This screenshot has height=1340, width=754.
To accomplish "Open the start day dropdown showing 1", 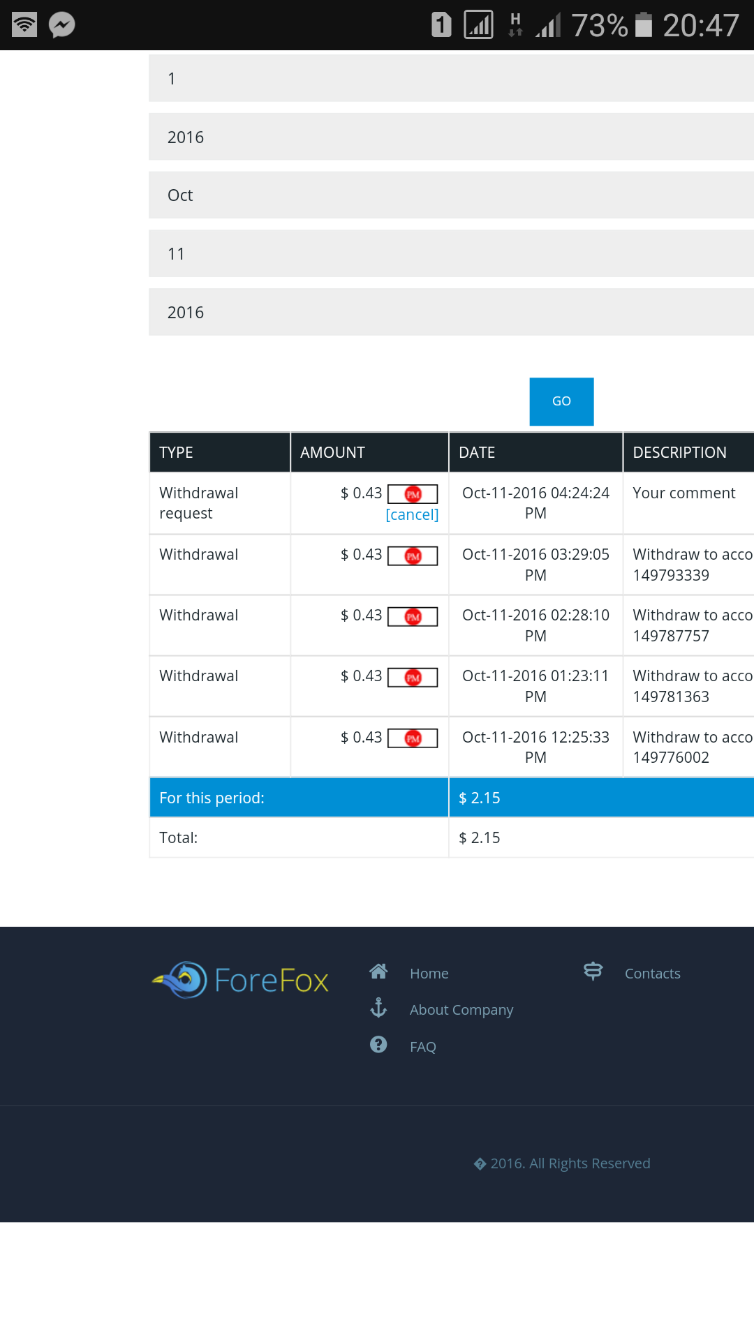I will click(x=451, y=78).
